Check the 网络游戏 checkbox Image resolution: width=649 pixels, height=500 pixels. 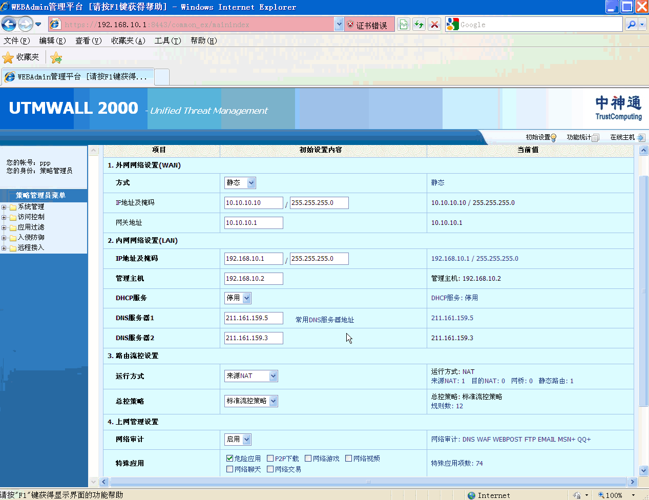pos(308,459)
